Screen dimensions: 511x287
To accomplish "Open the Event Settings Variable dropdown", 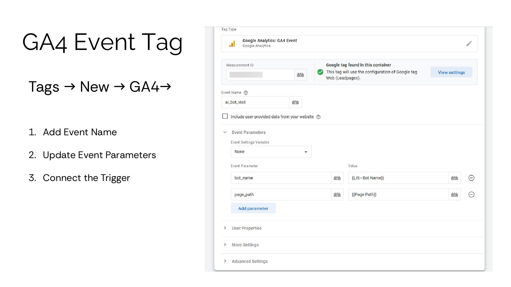I will coord(271,152).
